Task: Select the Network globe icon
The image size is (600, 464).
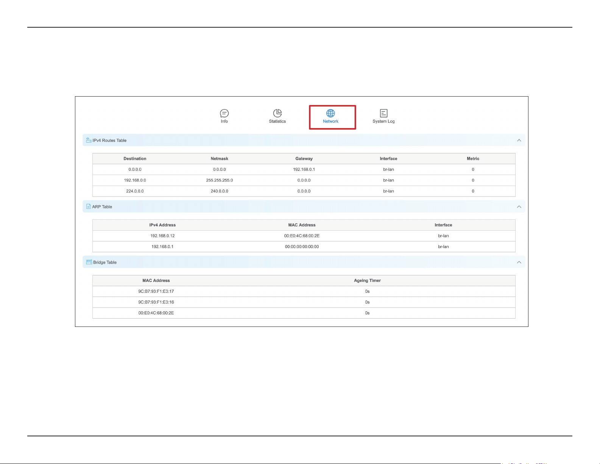Action: click(x=330, y=113)
